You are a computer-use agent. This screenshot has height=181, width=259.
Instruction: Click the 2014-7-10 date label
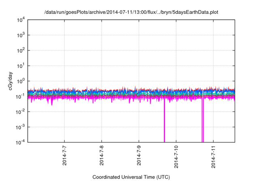tap(176, 157)
